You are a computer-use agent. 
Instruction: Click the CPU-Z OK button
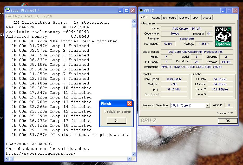[228, 121]
